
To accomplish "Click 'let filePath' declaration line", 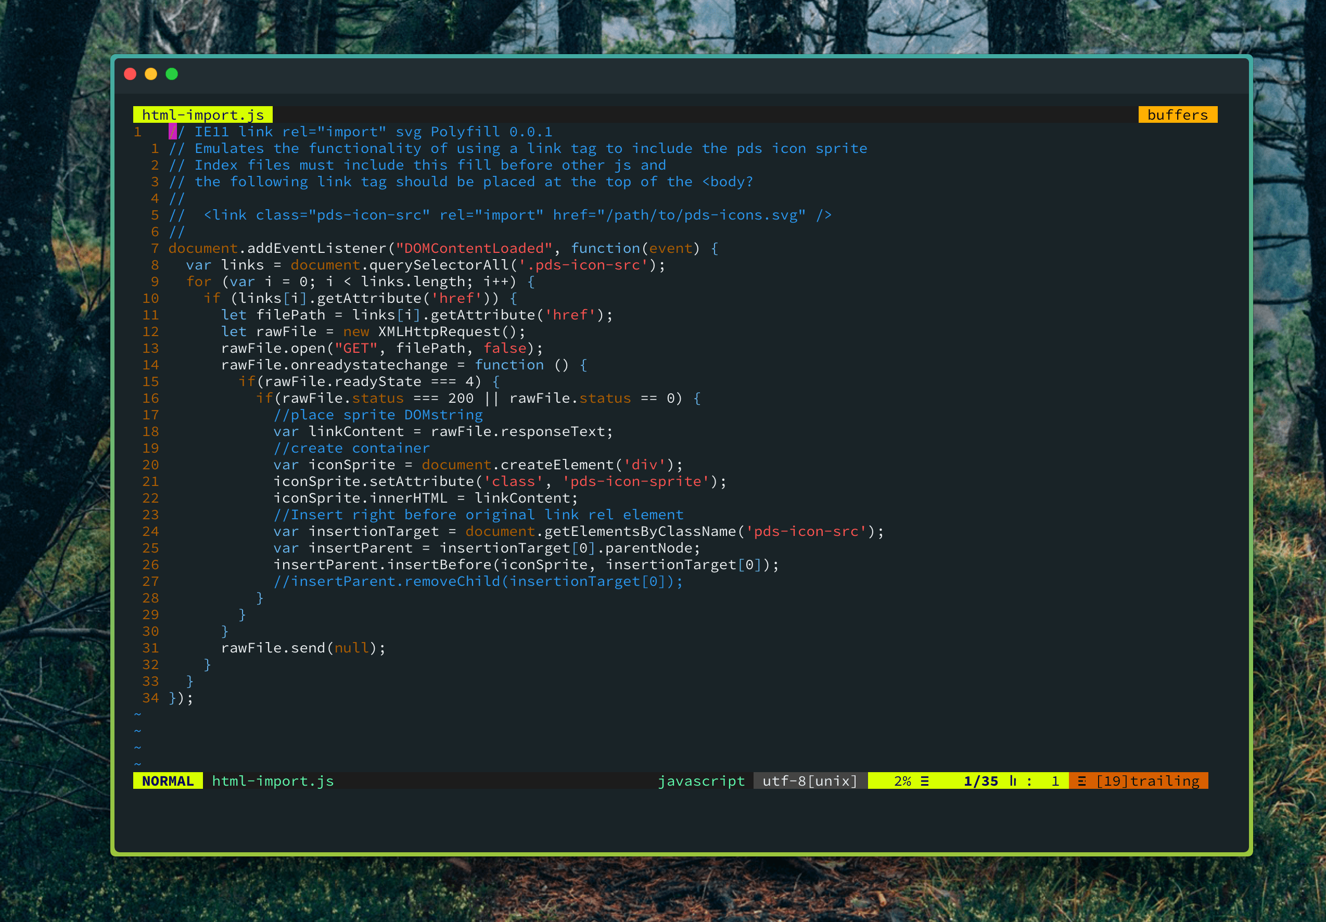I will coord(416,315).
